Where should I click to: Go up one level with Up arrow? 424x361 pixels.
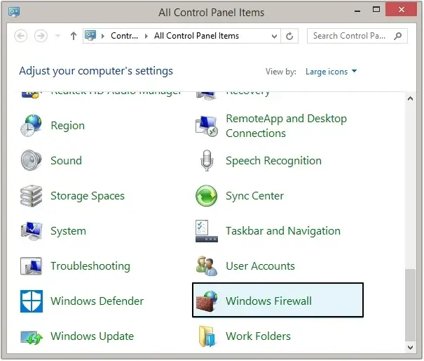click(74, 36)
